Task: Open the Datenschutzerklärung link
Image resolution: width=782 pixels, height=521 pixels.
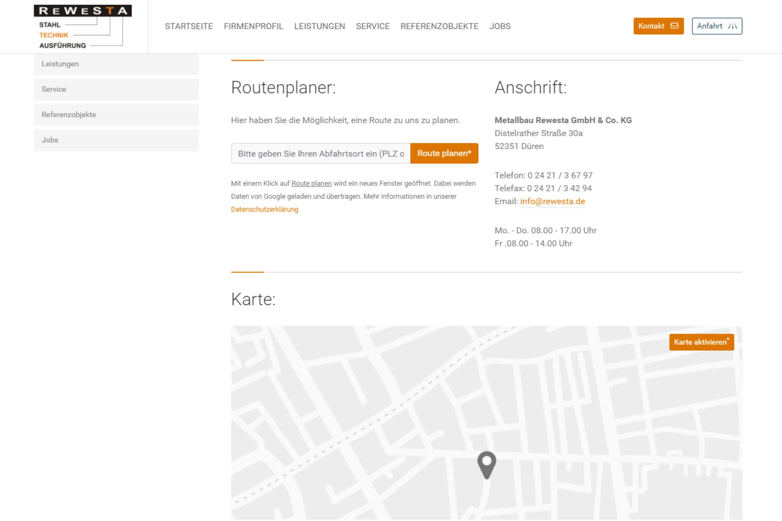Action: (264, 209)
